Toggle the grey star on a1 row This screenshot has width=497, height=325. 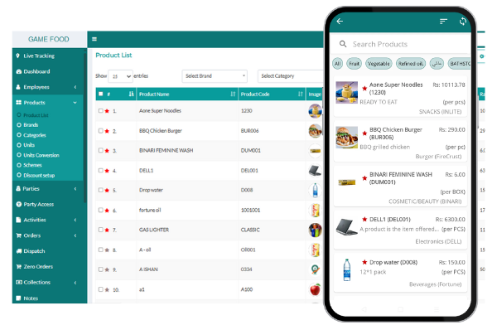click(x=107, y=290)
